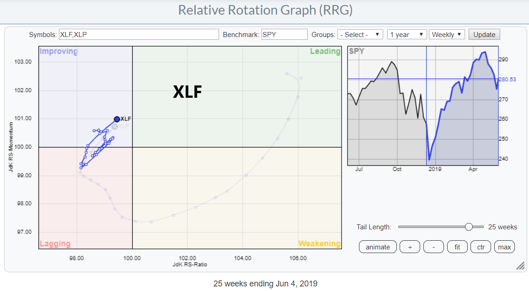Screen dimensions: 529x291
Task: Open the Weekly interval dropdown
Action: click(447, 35)
